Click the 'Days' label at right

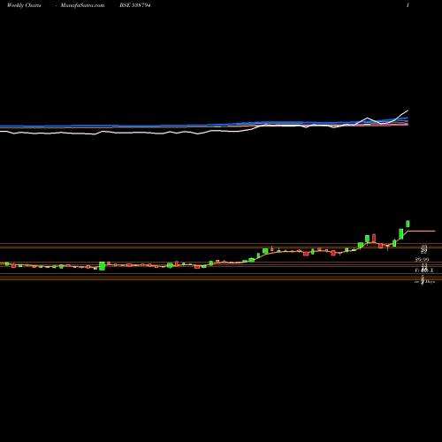[x=430, y=282]
